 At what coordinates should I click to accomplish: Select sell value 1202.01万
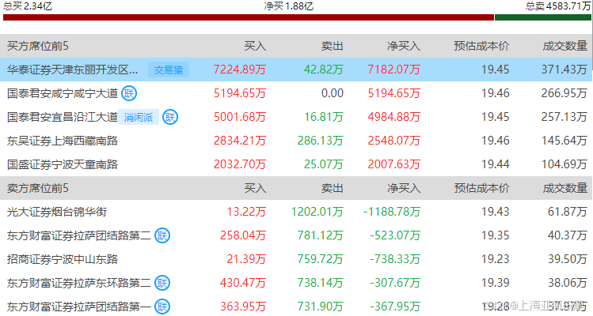(x=317, y=212)
